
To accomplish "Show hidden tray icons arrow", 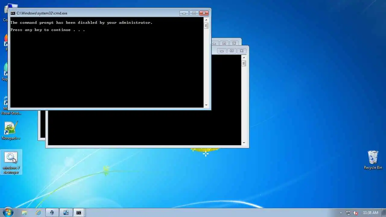I will [341, 213].
